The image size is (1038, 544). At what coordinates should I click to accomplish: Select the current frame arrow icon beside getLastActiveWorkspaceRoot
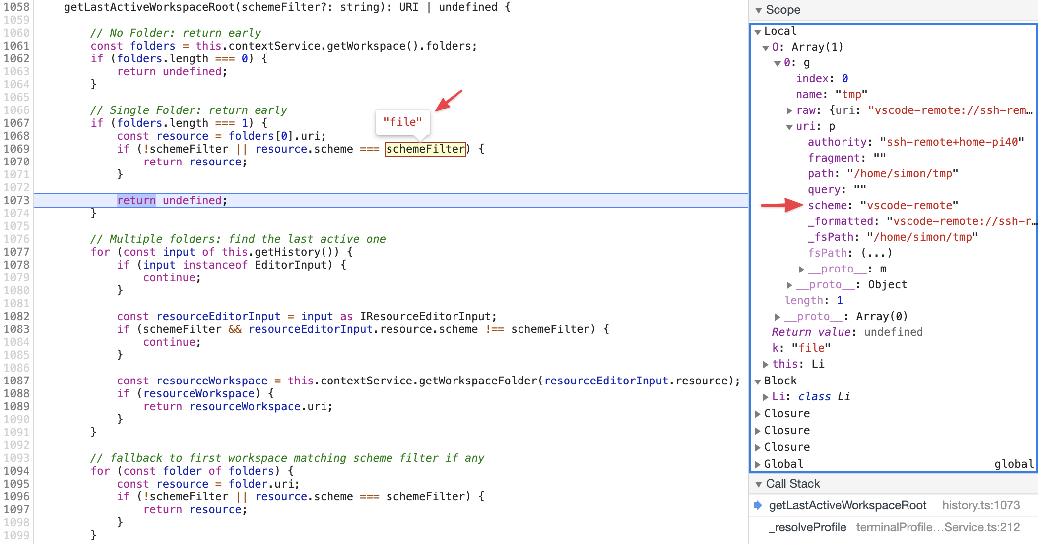tap(758, 505)
